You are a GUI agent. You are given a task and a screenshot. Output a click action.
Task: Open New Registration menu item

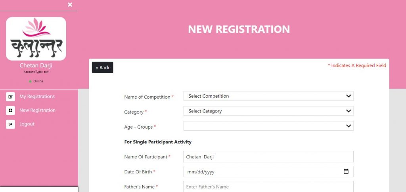click(x=37, y=110)
